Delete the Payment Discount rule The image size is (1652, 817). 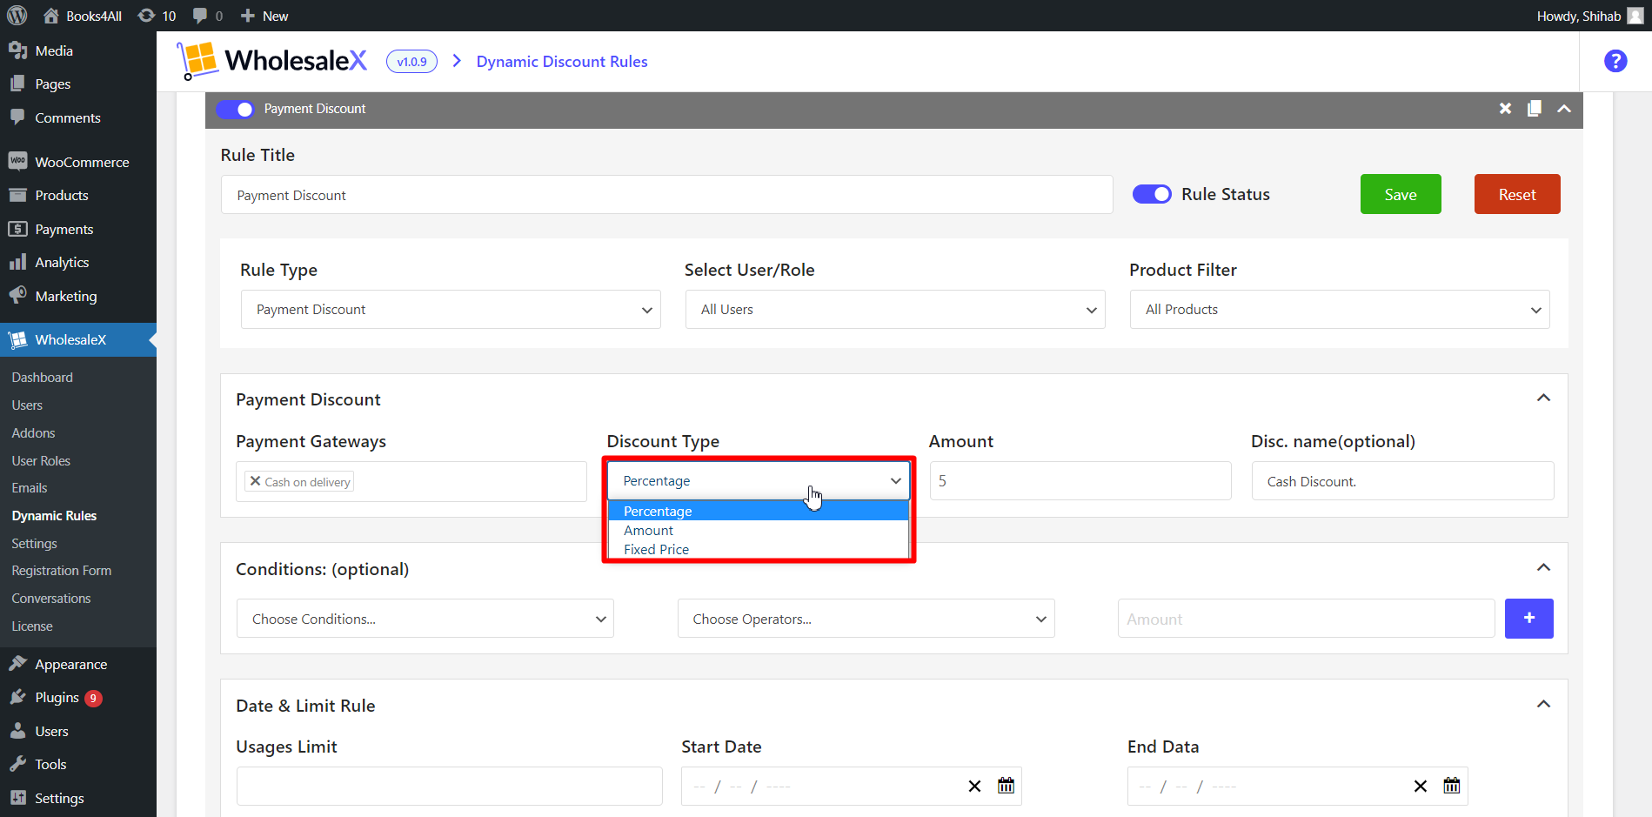[1505, 109]
